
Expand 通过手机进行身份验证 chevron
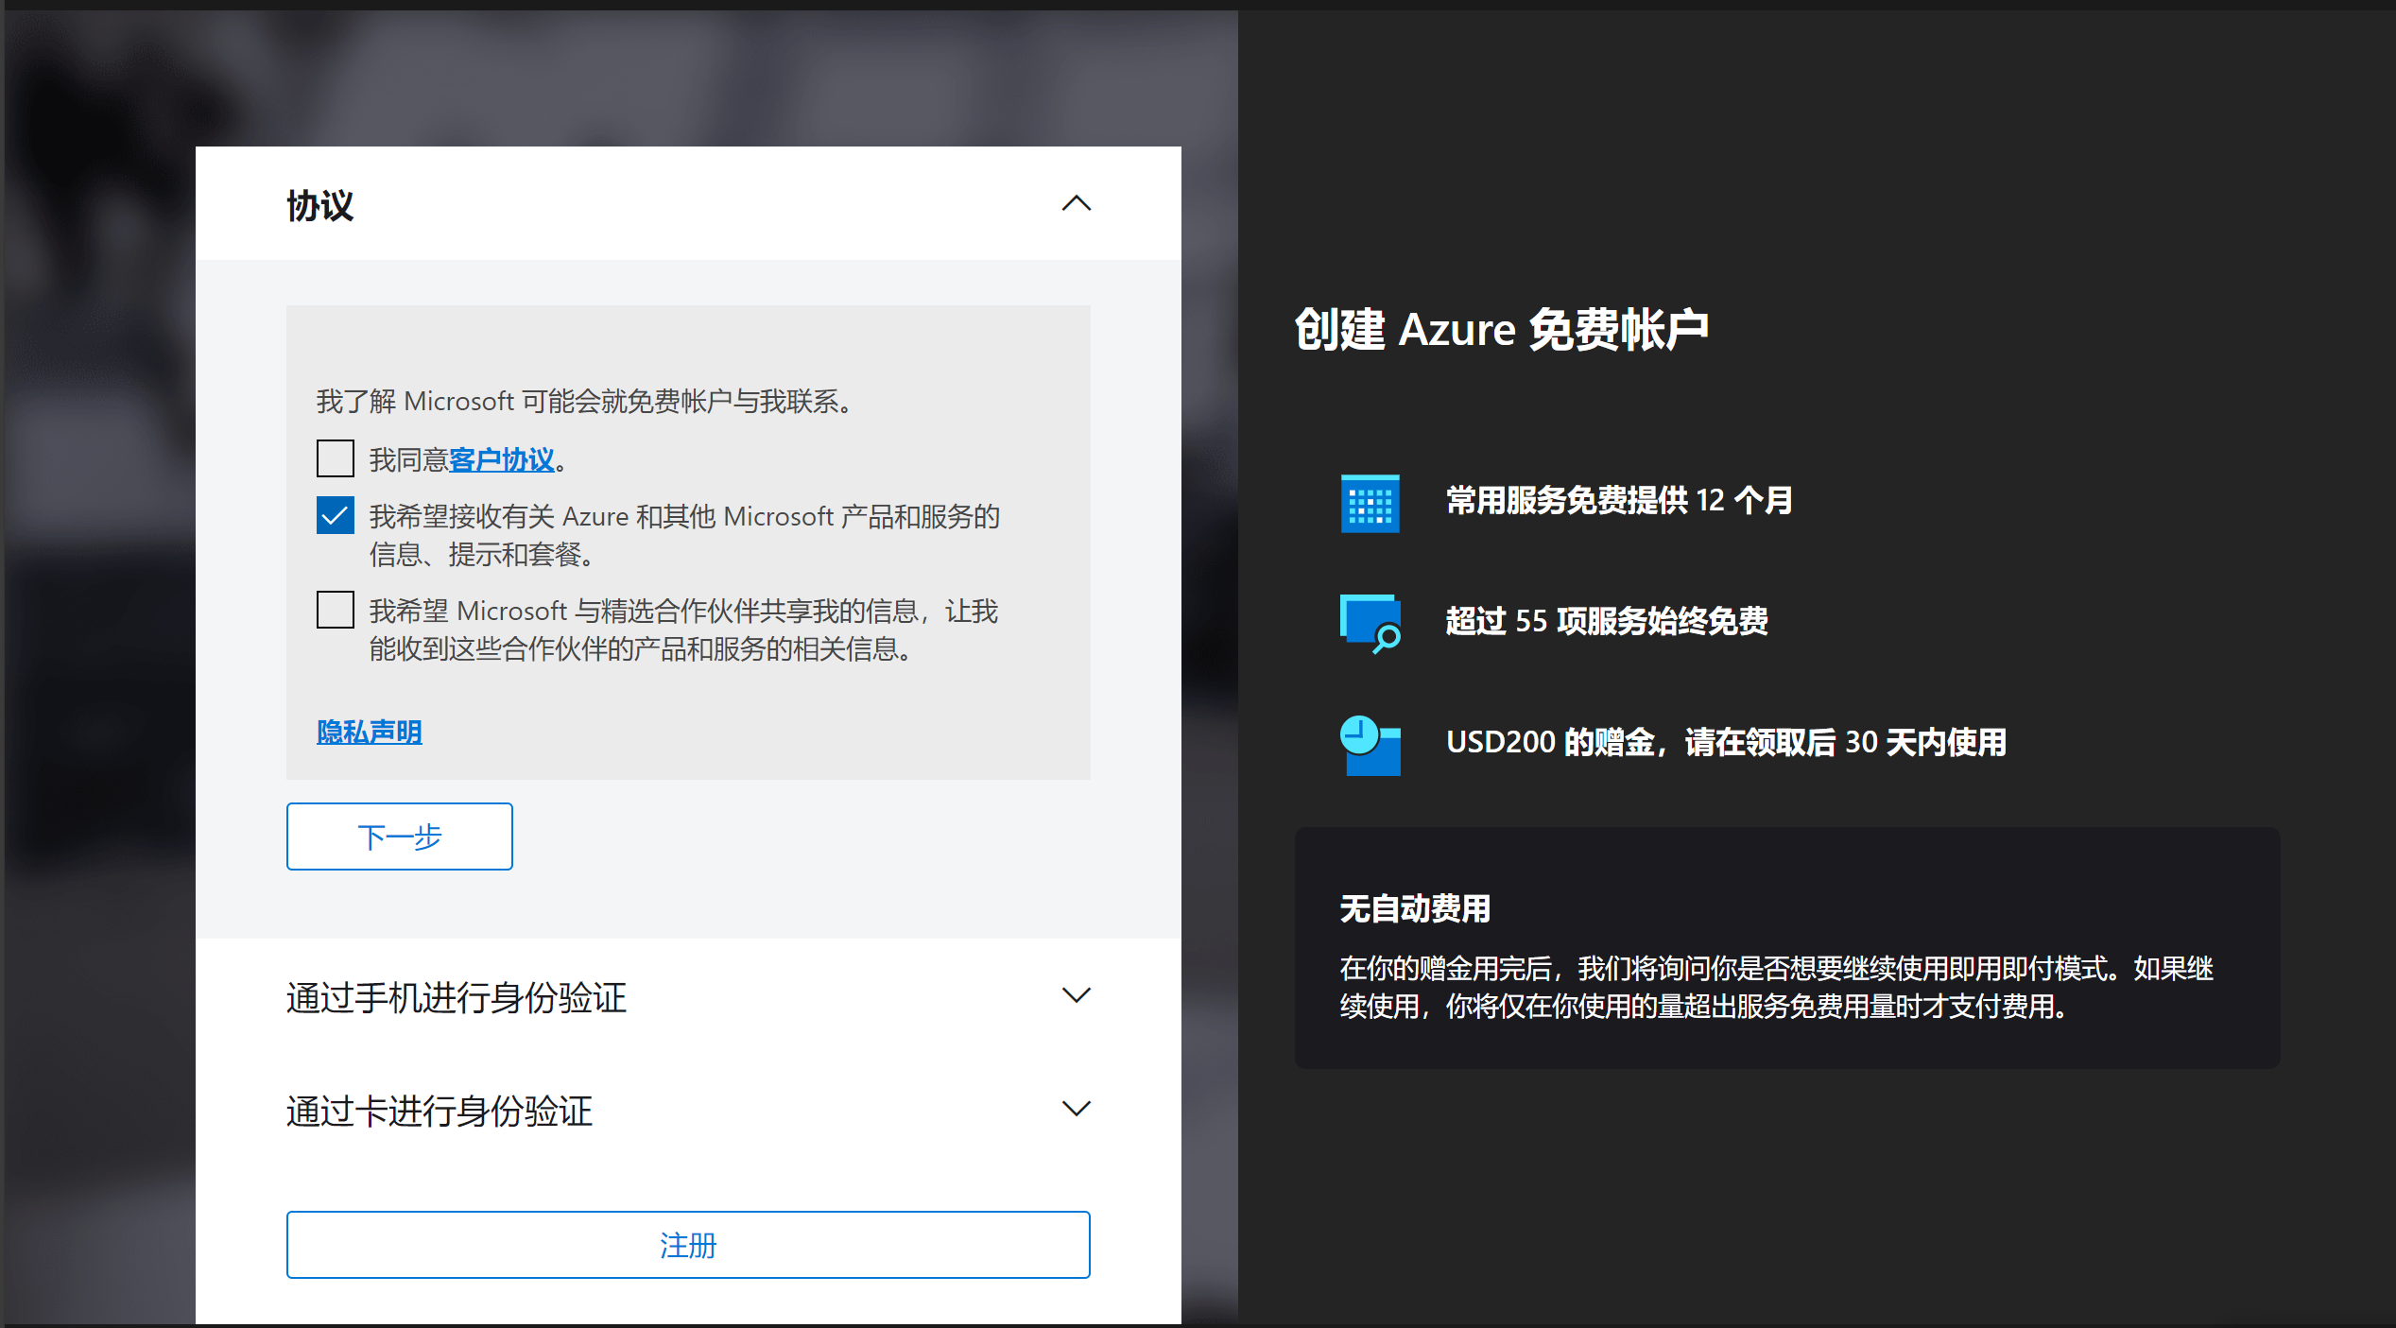click(1076, 995)
